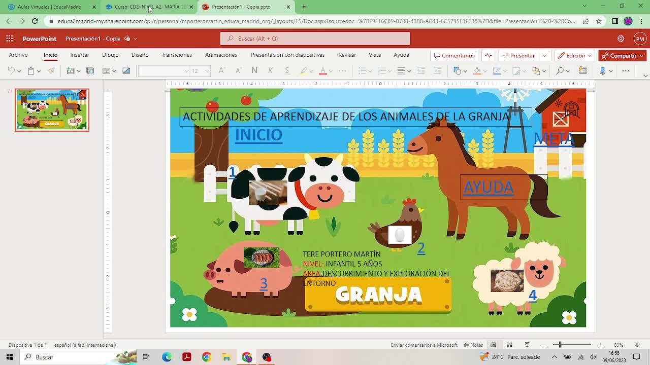Expand the Compartir dropdown
Image resolution: width=650 pixels, height=365 pixels.
click(x=642, y=56)
